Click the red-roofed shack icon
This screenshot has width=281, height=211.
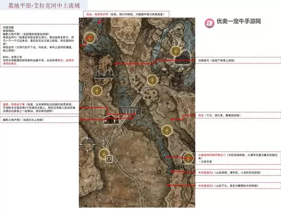(x=112, y=120)
